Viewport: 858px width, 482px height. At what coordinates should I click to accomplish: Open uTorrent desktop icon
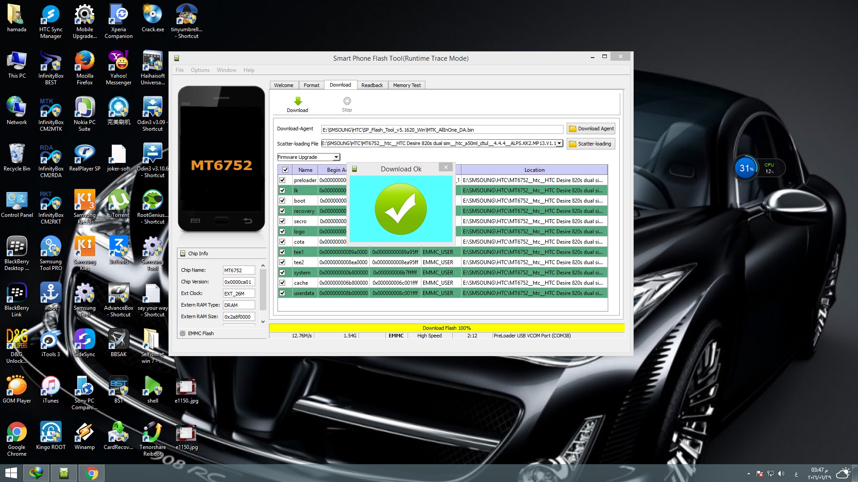[x=118, y=204]
